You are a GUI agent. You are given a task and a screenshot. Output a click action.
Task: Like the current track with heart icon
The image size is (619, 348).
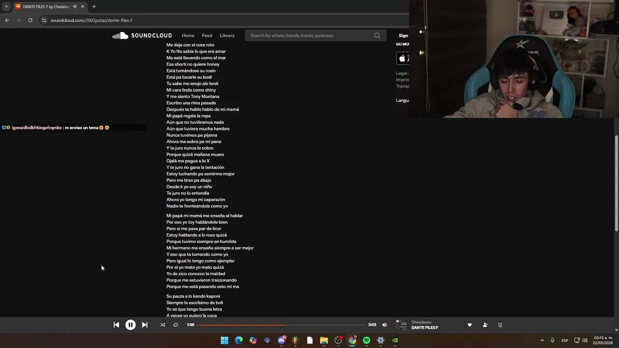470,325
